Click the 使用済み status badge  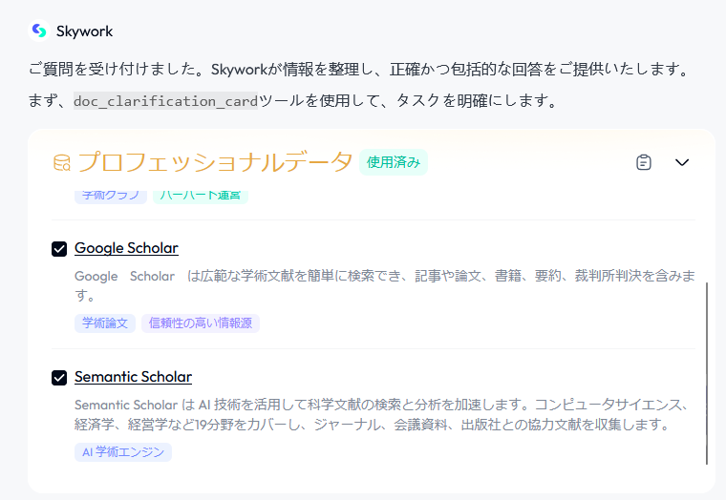394,162
